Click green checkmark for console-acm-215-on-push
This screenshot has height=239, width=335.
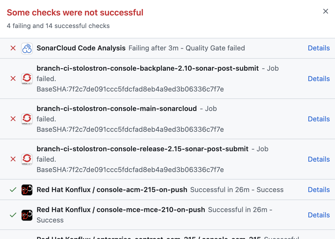point(13,190)
